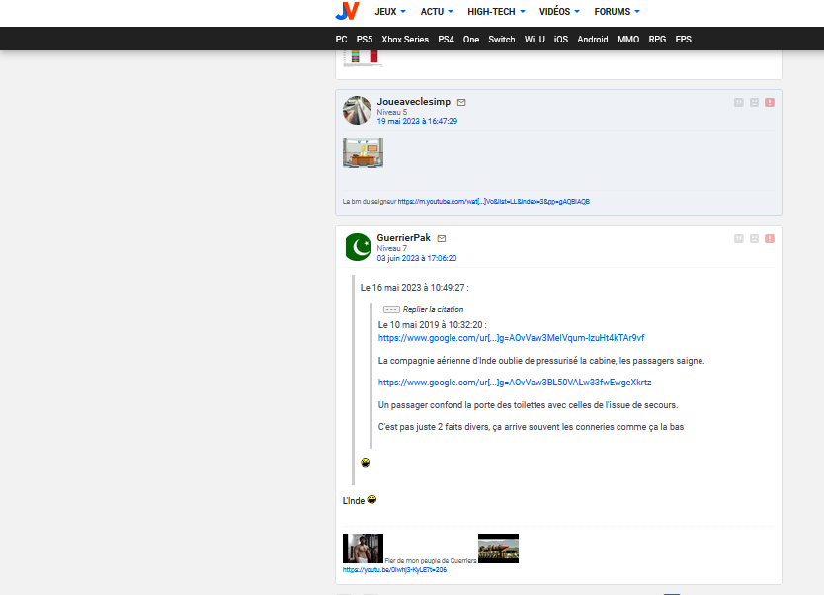Blacklist user GuerrierPak via icon
Screen dimensions: 824x595
pos(754,238)
